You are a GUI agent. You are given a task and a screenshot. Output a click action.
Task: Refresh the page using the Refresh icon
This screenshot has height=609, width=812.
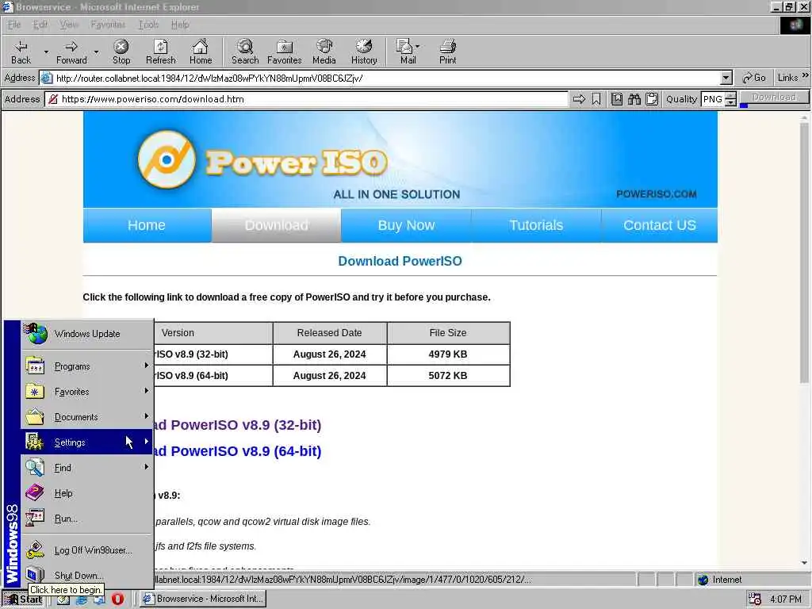tap(160, 52)
